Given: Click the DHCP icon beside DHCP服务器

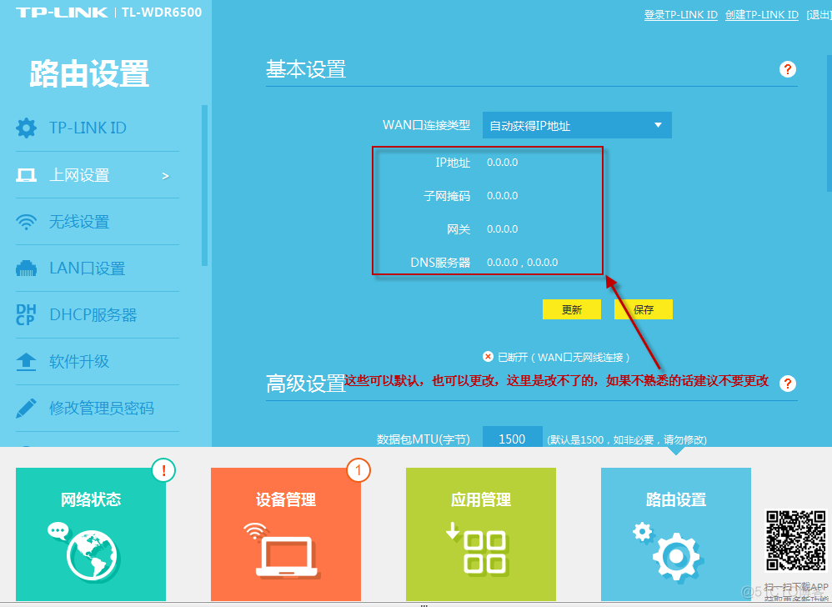Looking at the screenshot, I should [x=26, y=314].
